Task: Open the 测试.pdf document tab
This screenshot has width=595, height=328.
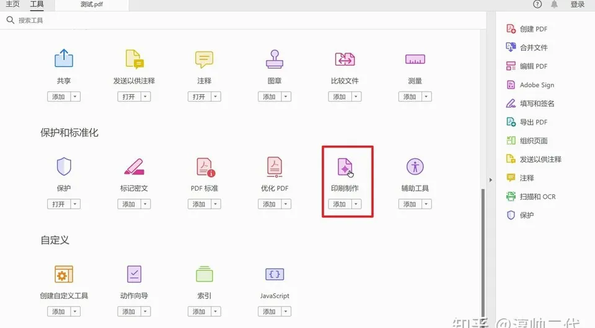Action: (92, 4)
